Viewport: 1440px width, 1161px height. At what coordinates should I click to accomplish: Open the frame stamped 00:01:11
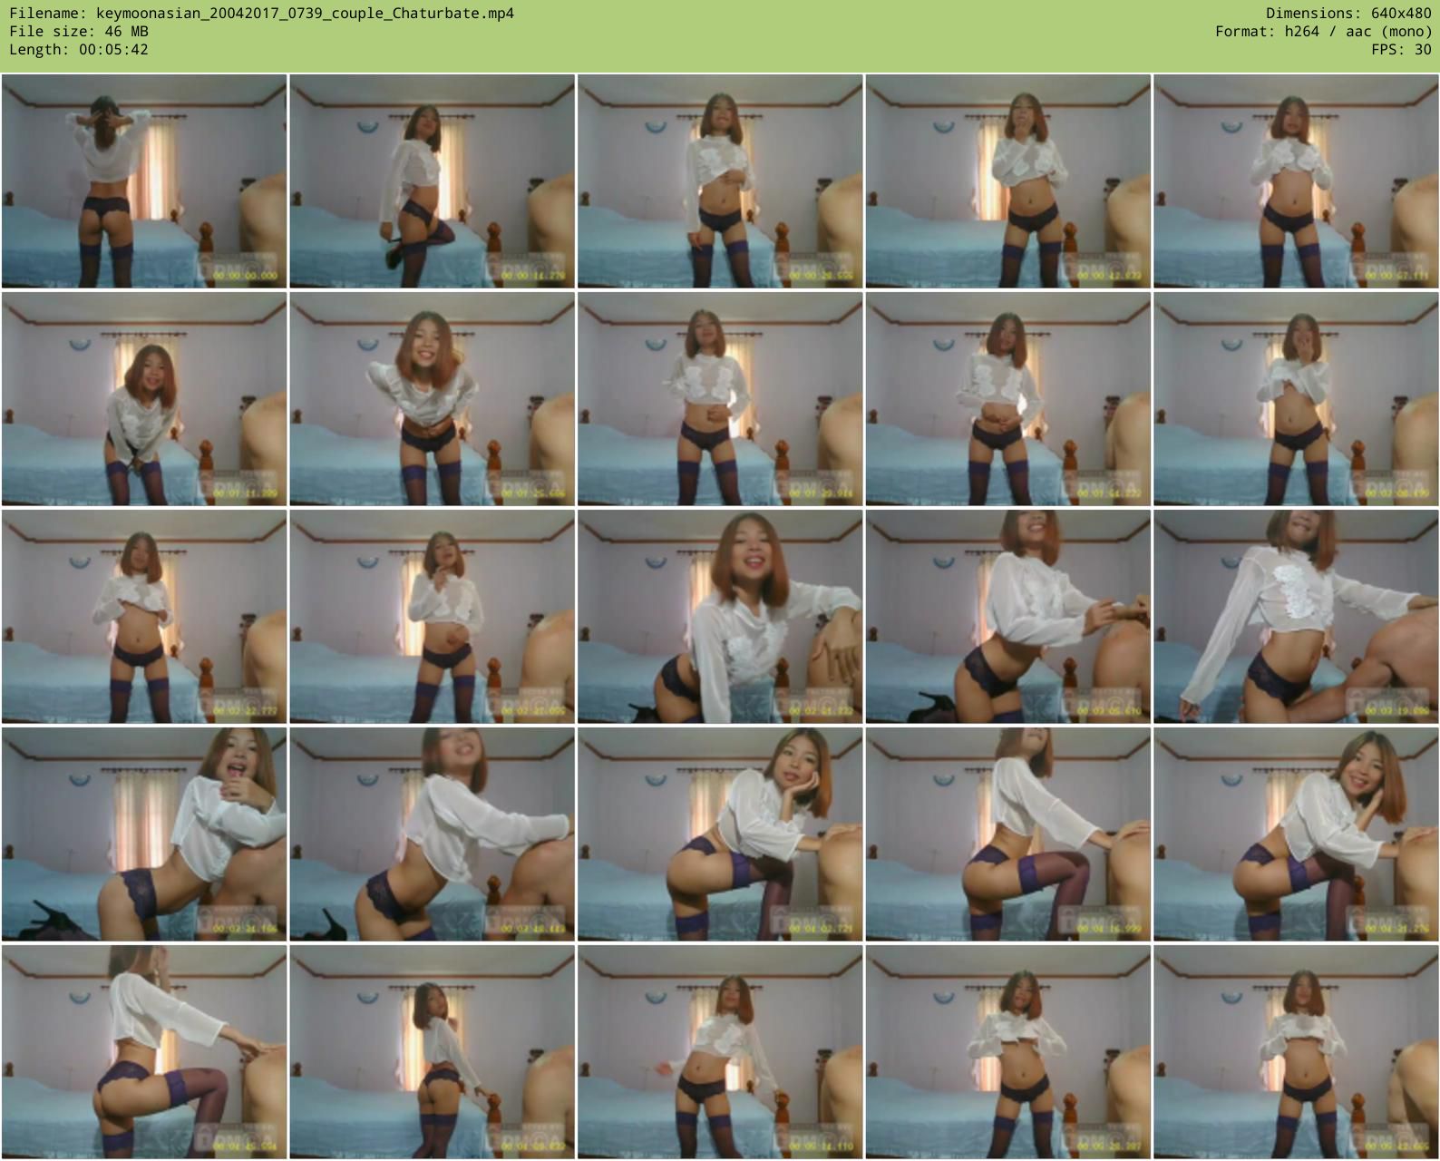tap(144, 399)
